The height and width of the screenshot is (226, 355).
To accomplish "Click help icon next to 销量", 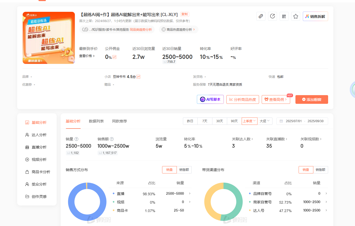I will (x=76, y=139).
